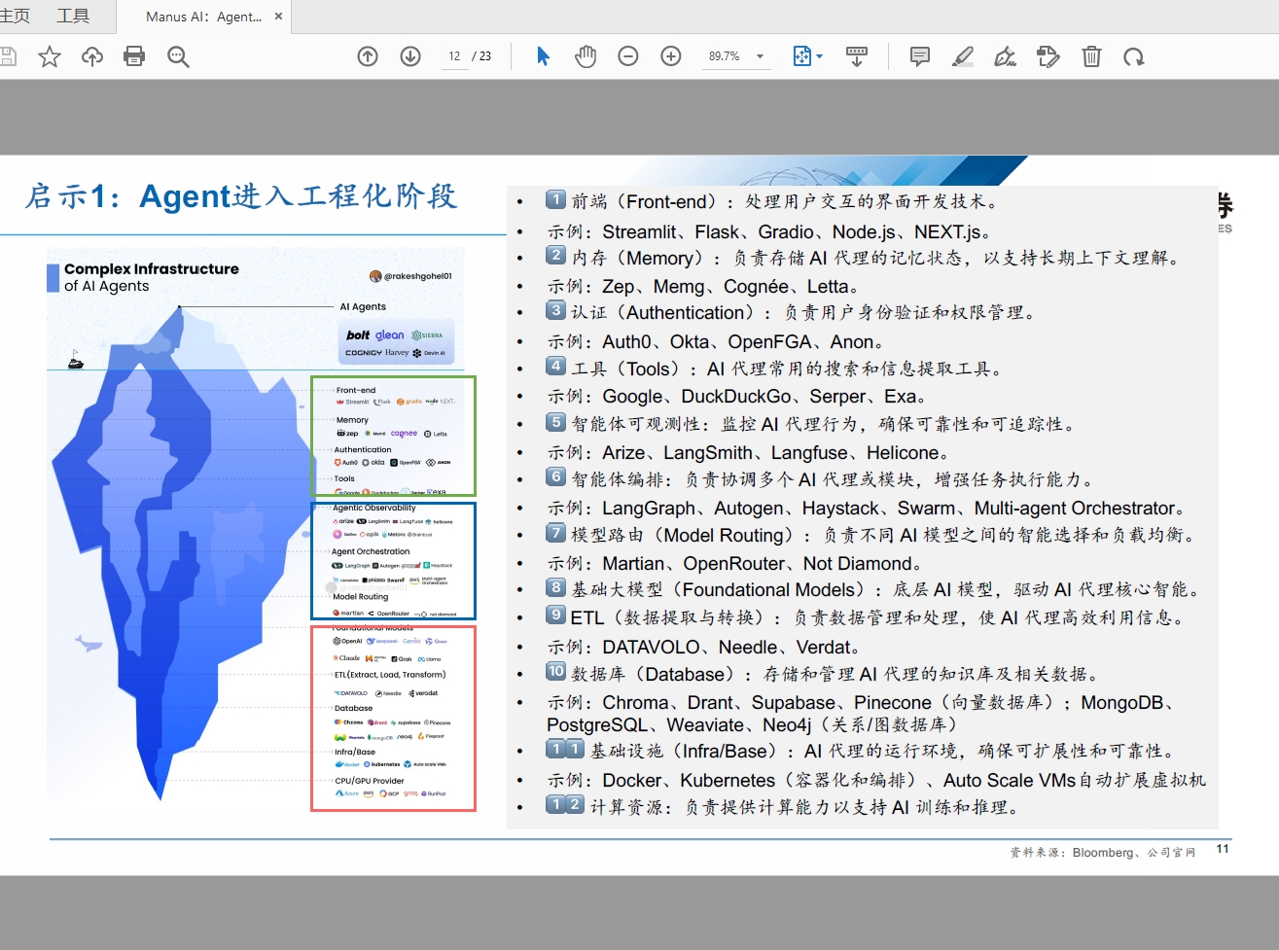
Task: Go to the next page
Action: coord(410,56)
